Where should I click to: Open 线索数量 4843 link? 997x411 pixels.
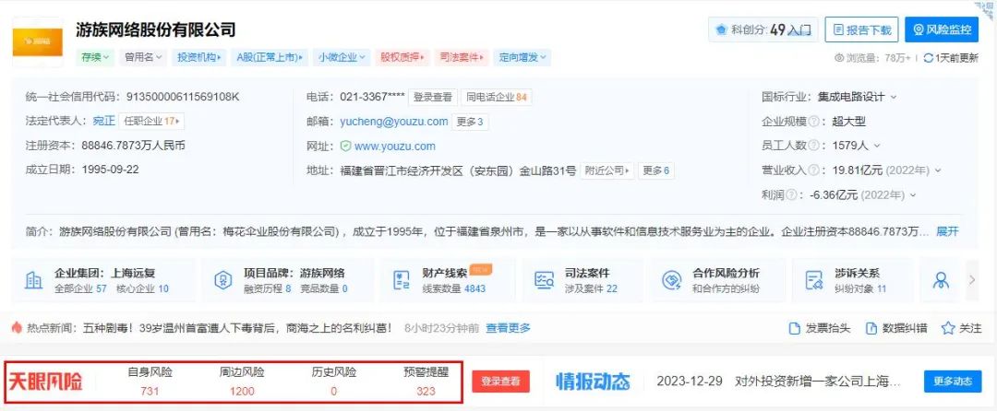click(453, 288)
